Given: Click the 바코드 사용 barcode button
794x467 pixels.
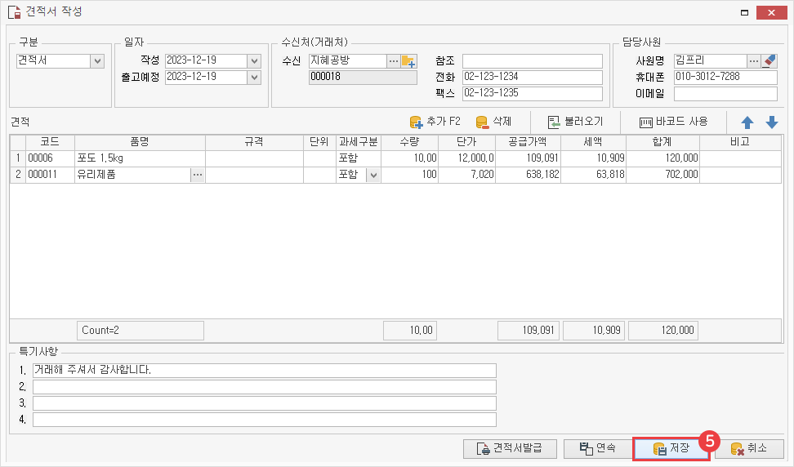Looking at the screenshot, I should pos(673,122).
